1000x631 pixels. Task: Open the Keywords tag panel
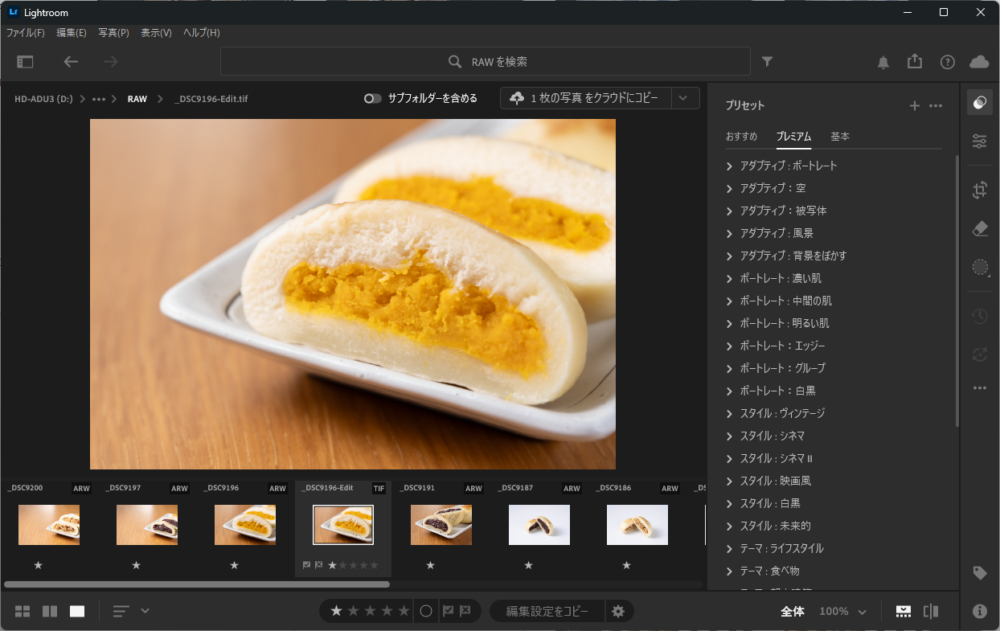979,573
